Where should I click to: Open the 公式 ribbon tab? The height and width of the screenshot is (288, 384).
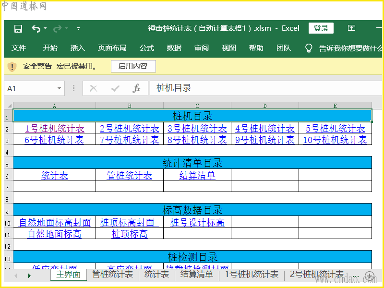tap(147, 48)
